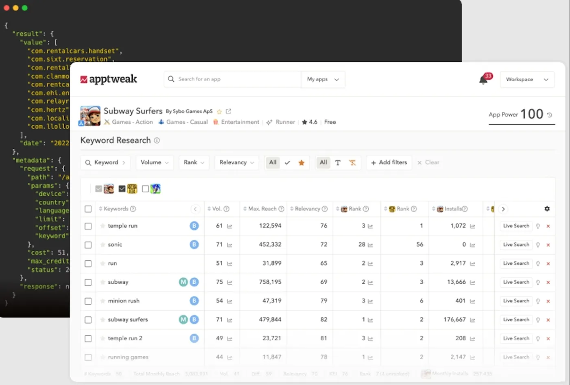570x385 pixels.
Task: Check the temple run row checkbox
Action: (x=88, y=226)
